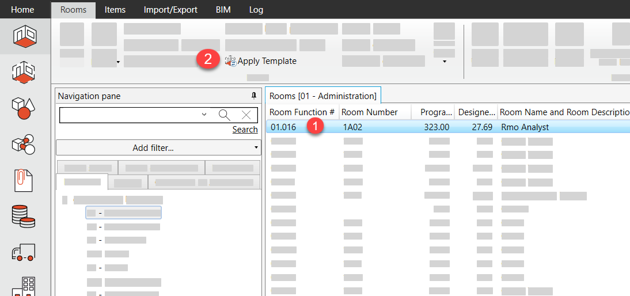
Task: Click the Search link
Action: [245, 130]
